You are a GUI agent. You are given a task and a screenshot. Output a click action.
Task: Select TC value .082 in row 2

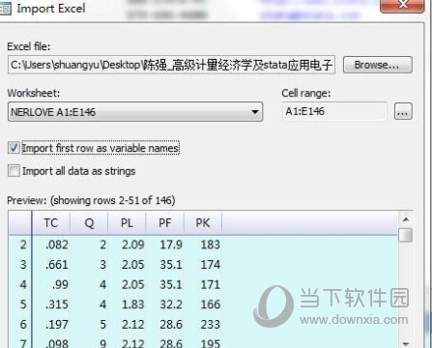pos(57,245)
